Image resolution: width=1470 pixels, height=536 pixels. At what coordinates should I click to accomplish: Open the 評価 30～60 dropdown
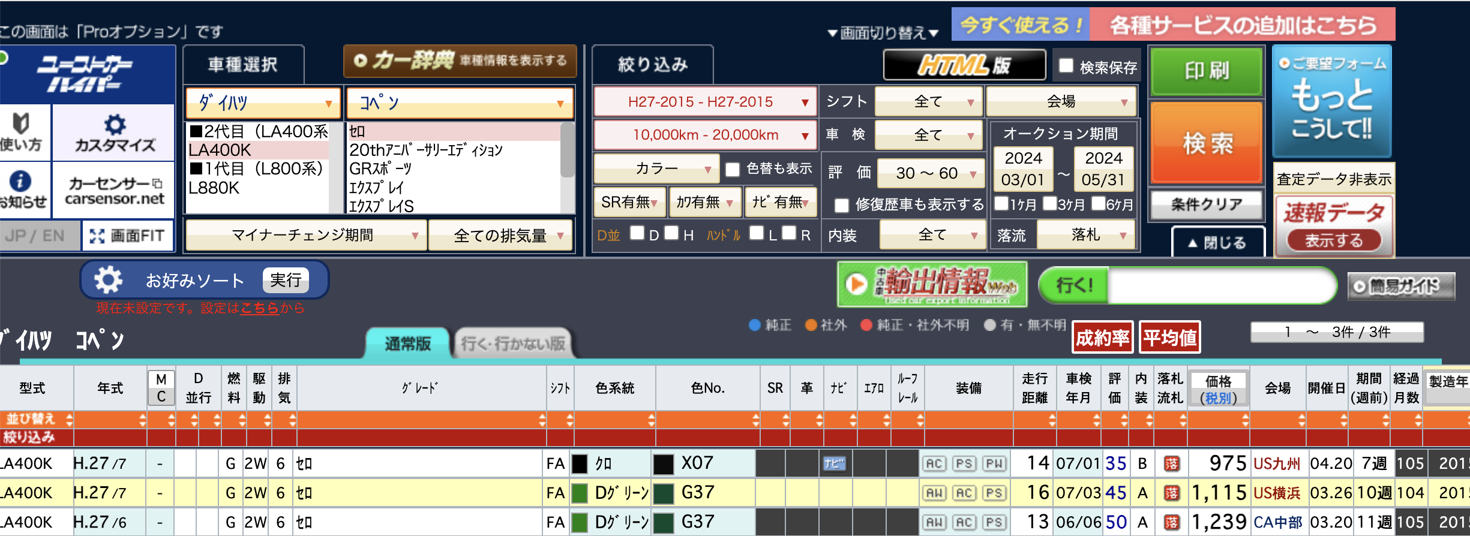tap(930, 173)
